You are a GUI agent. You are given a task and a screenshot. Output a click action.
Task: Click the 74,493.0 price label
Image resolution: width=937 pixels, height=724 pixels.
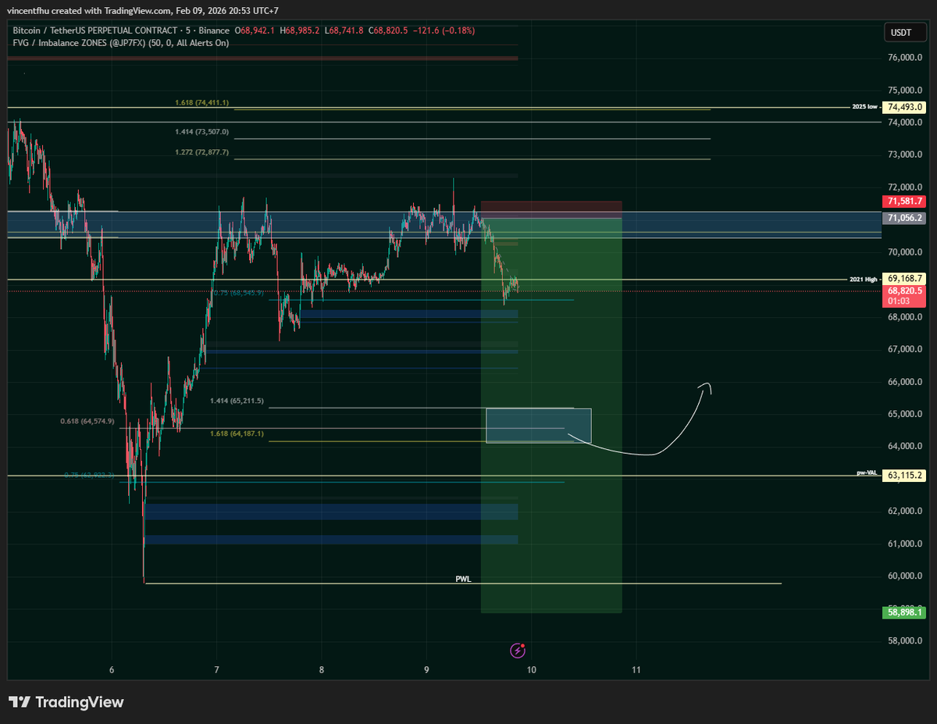tap(905, 107)
